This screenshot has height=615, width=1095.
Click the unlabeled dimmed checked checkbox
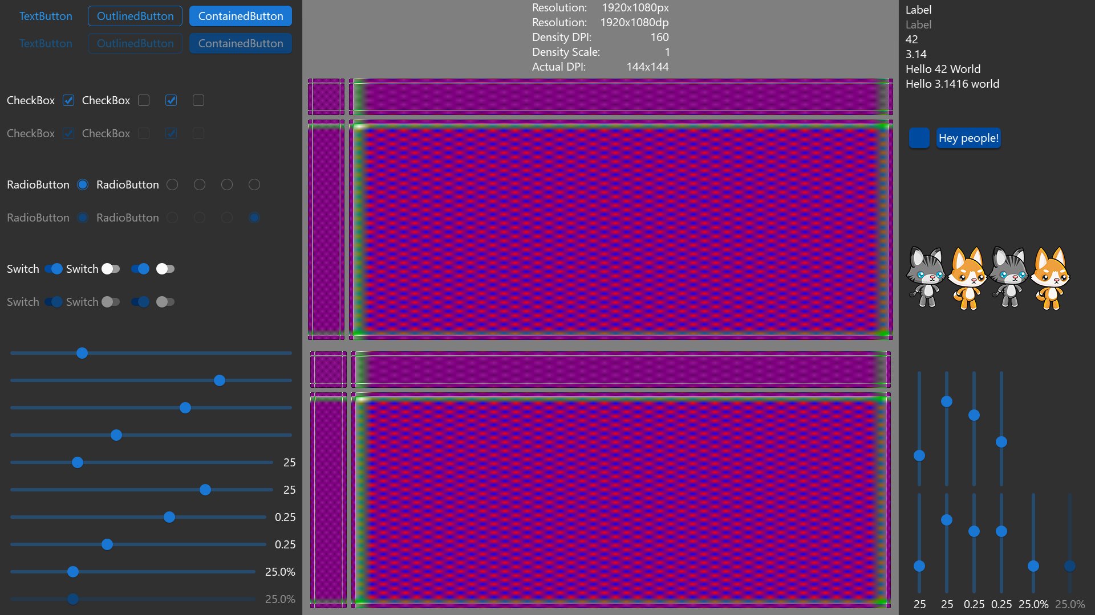(x=171, y=133)
